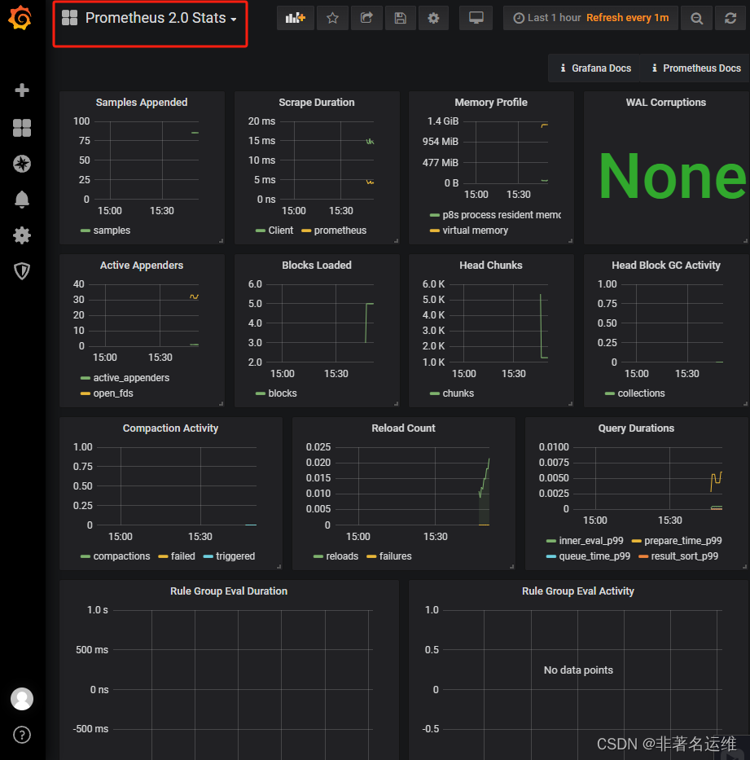Click the Share dashboard icon
750x760 pixels.
tap(366, 18)
